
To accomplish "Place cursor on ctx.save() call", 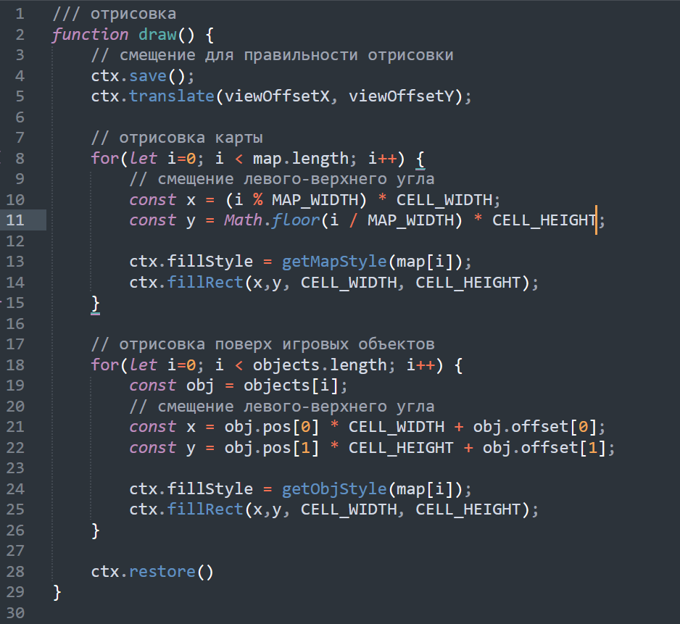I will pyautogui.click(x=143, y=76).
